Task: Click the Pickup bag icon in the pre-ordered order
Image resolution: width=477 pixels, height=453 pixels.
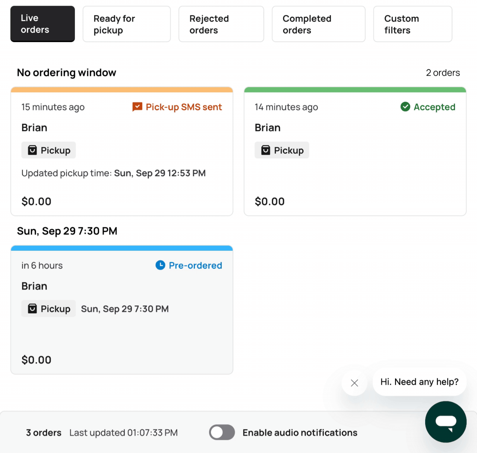Action: (x=32, y=308)
